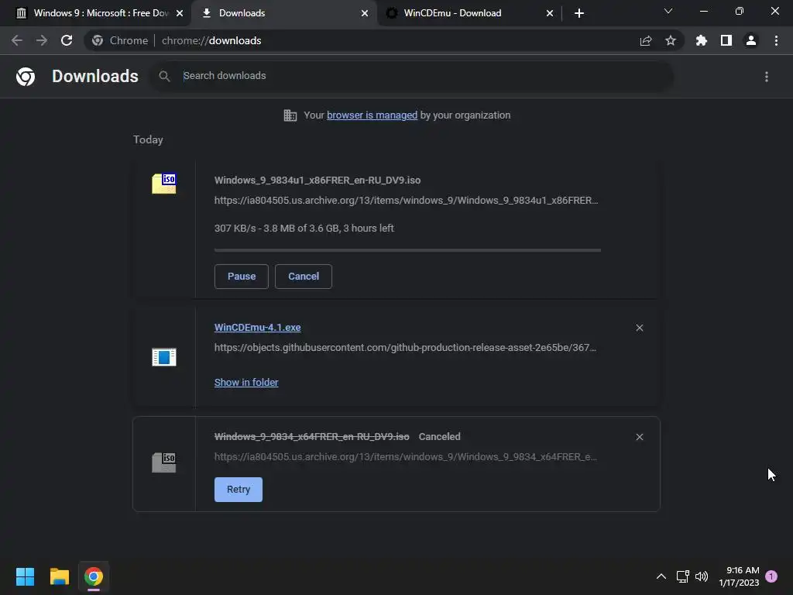The height and width of the screenshot is (595, 793).
Task: Pause the Windows 9 x86 ISO download
Action: [x=242, y=277]
